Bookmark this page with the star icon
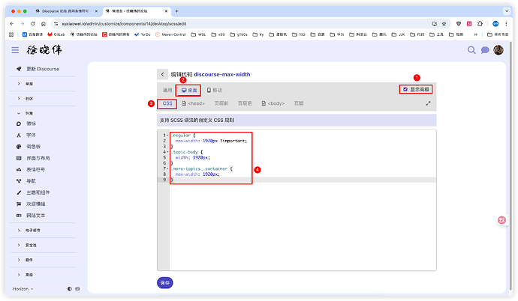Viewport: 518px width, 301px height. tap(445, 23)
